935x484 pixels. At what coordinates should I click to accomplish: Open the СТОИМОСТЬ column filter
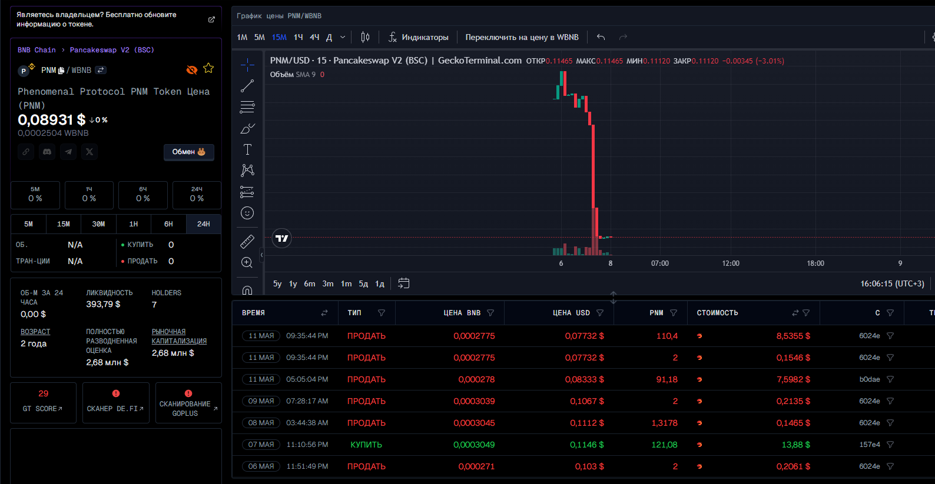tap(806, 313)
